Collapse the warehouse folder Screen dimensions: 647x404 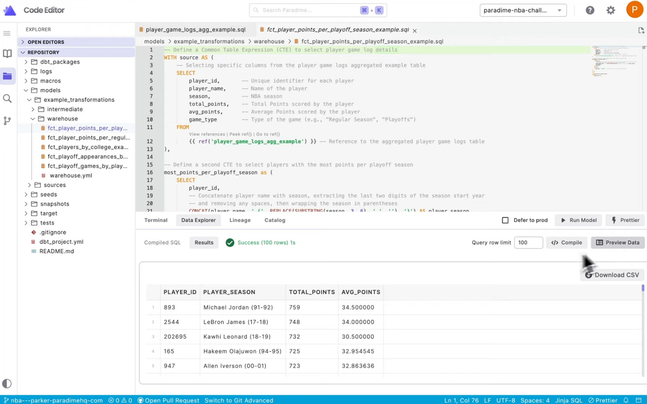point(33,119)
